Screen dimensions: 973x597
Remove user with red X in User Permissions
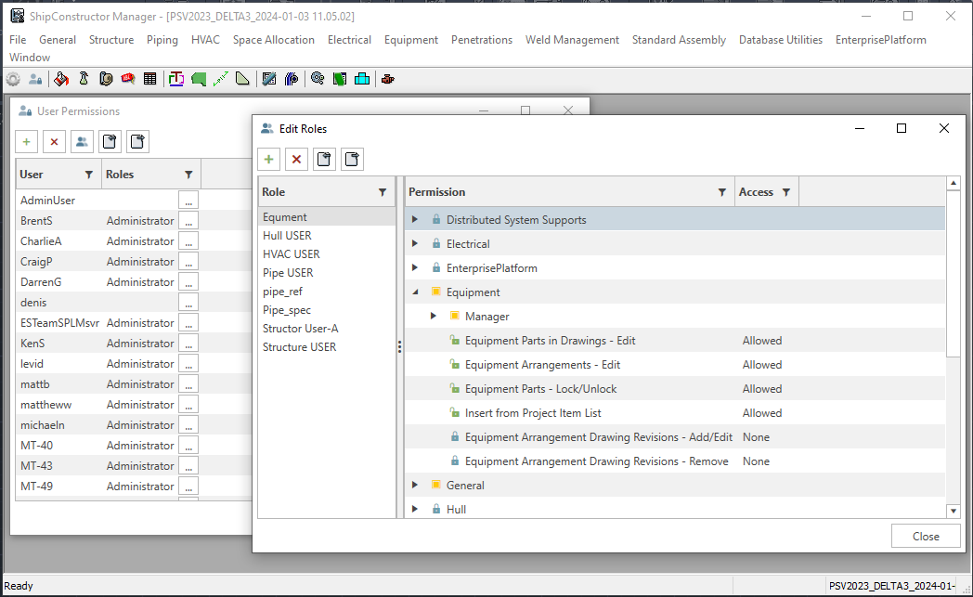pos(54,141)
